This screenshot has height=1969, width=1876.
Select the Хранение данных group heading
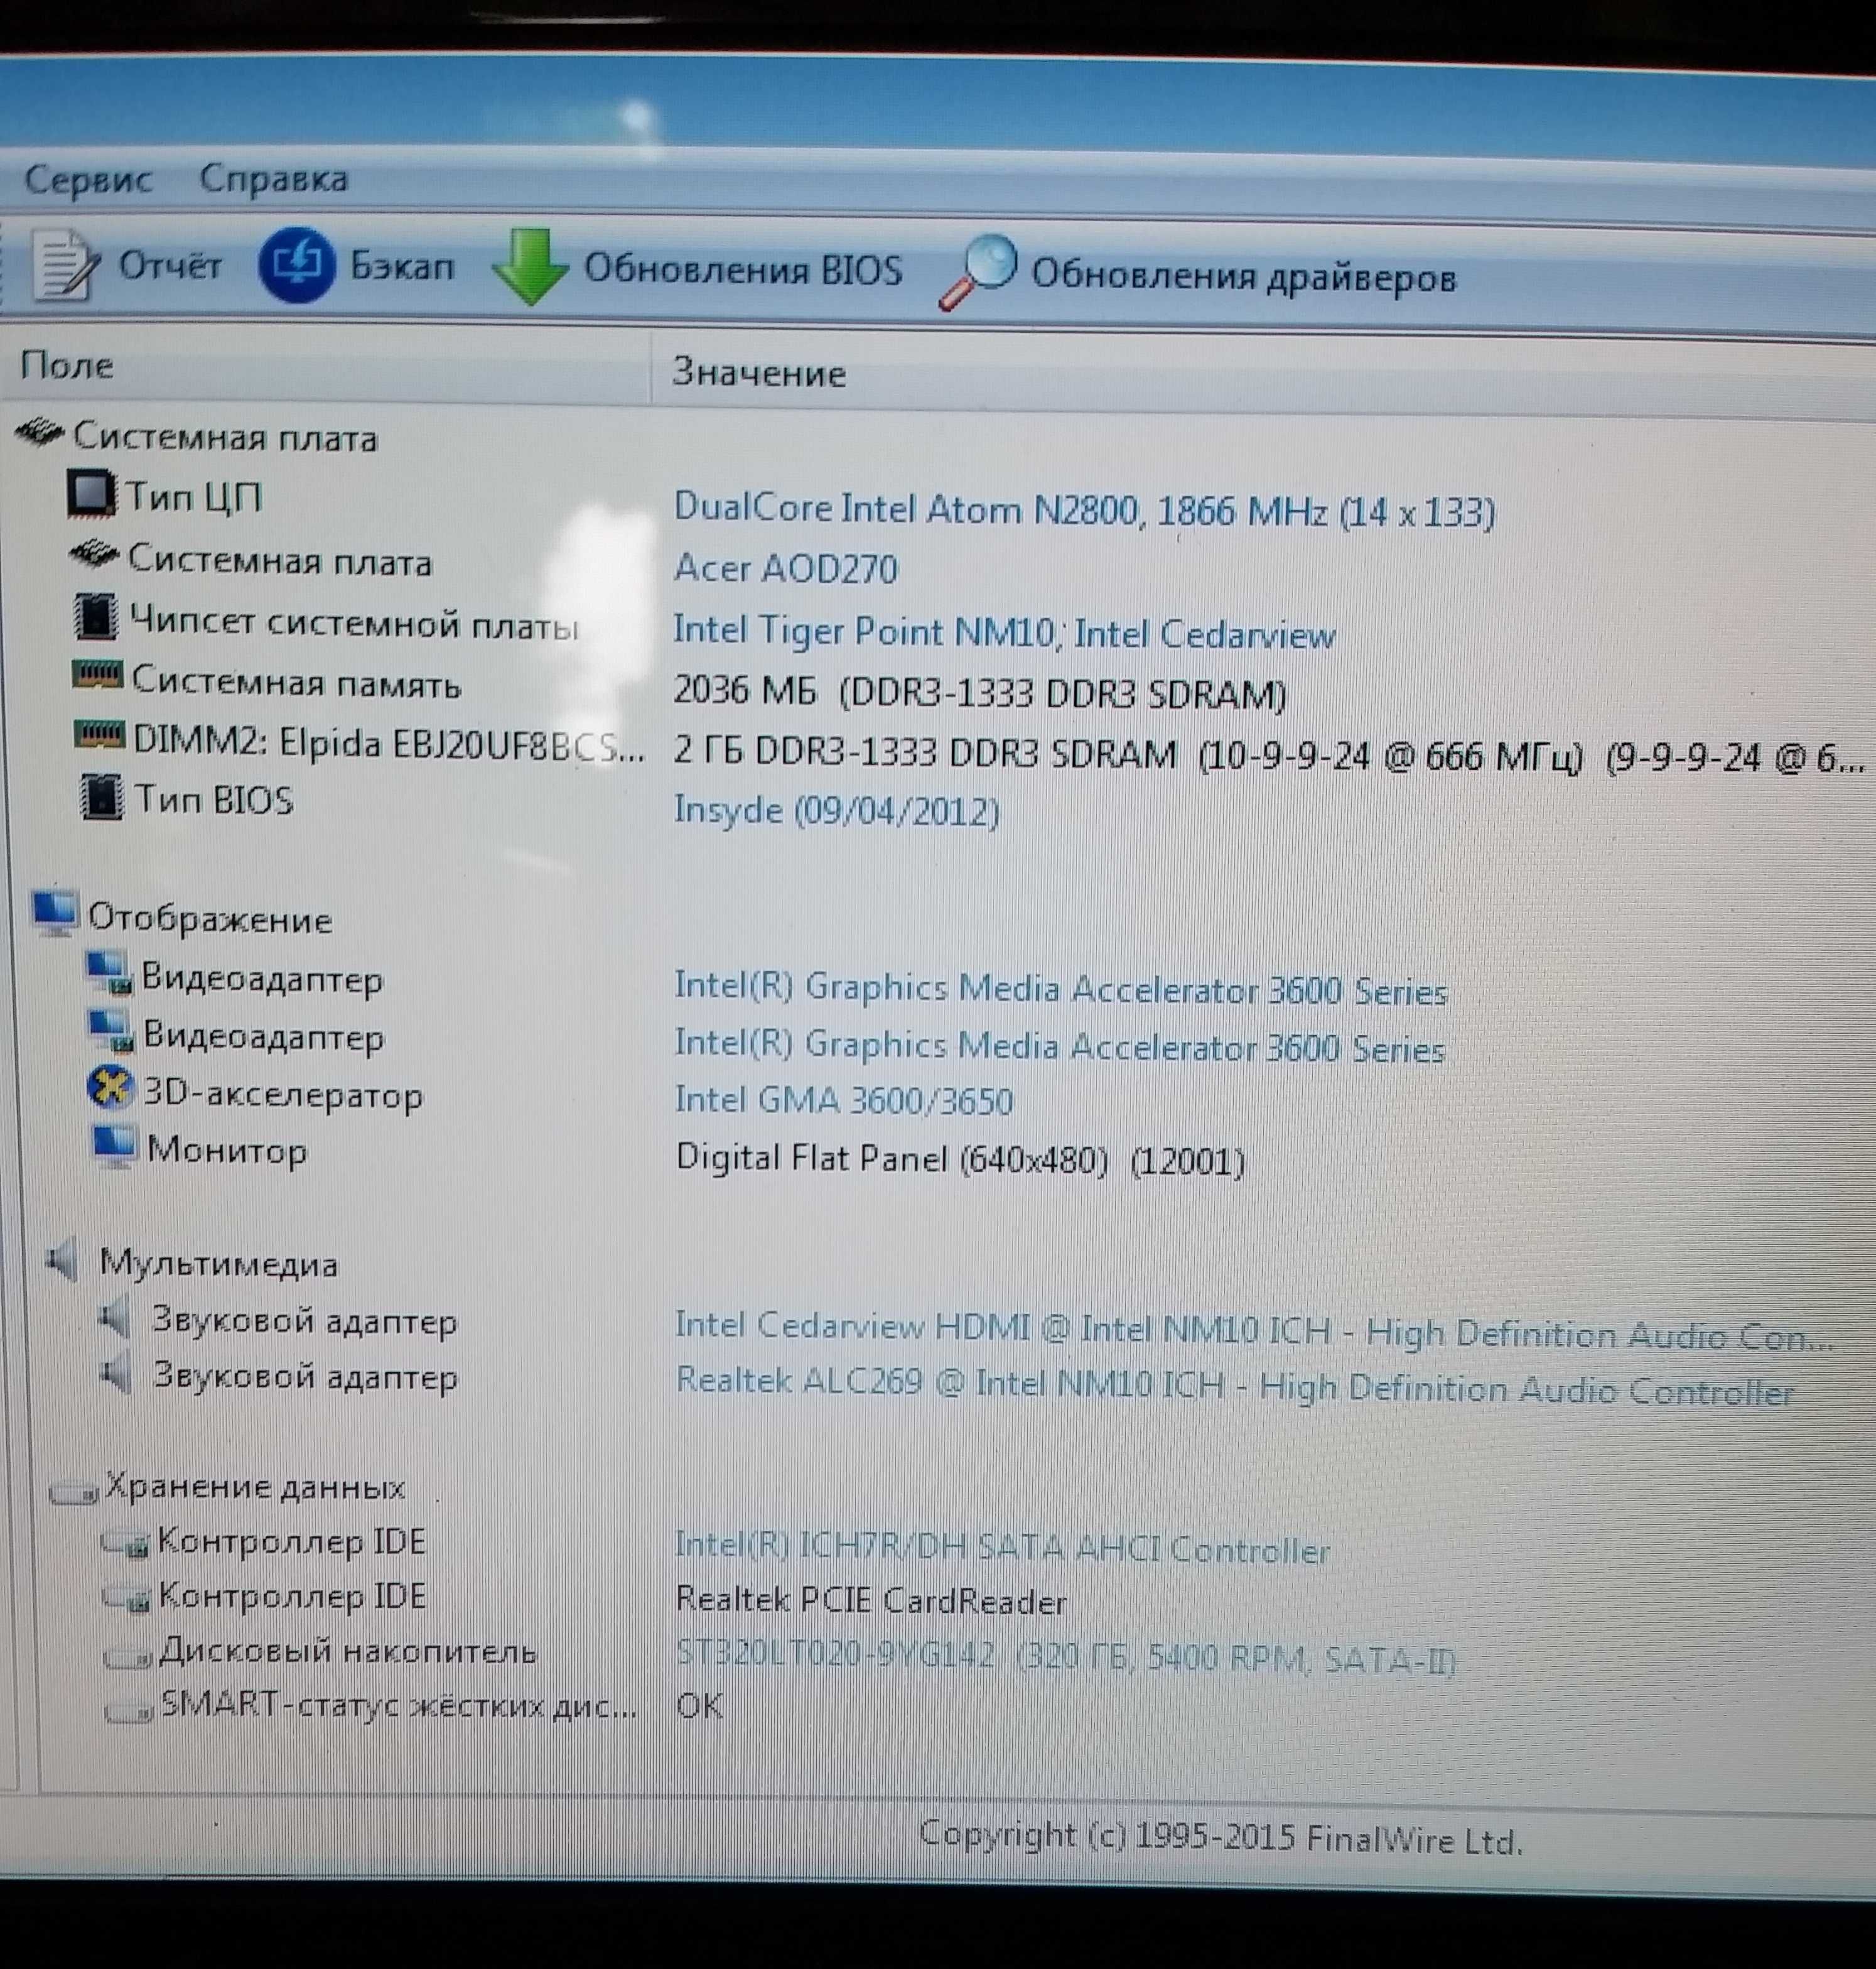click(x=255, y=1487)
